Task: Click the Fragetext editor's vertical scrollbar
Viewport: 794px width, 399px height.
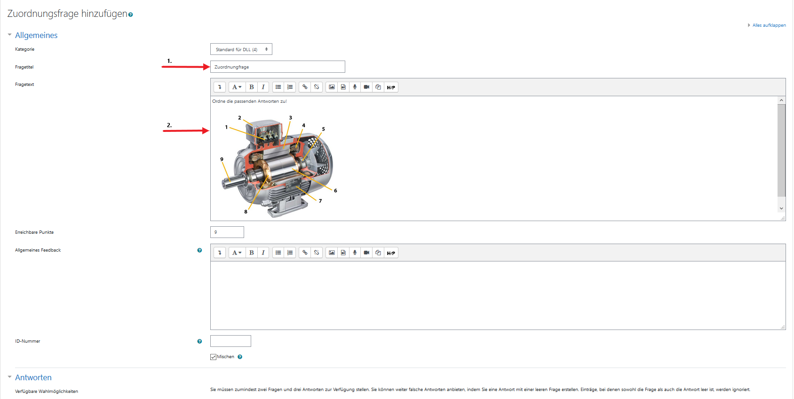Action: [x=781, y=150]
